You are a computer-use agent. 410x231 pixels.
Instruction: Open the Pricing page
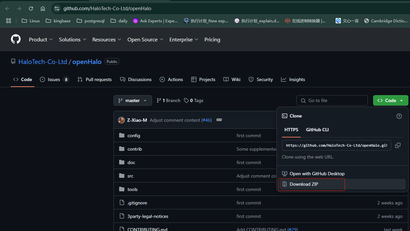[x=212, y=39]
